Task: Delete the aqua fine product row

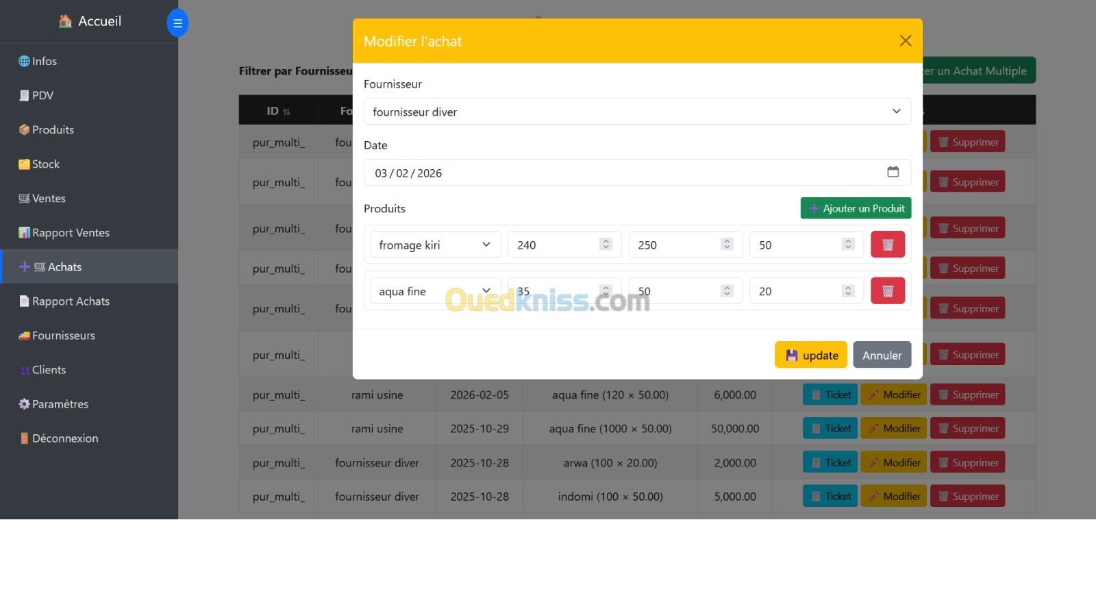Action: coord(887,291)
